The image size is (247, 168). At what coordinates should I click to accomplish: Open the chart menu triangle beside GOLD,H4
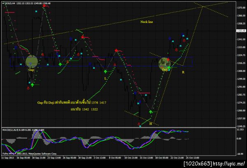[3, 3]
